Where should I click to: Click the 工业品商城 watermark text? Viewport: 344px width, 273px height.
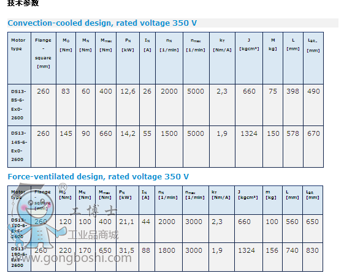click(x=93, y=235)
